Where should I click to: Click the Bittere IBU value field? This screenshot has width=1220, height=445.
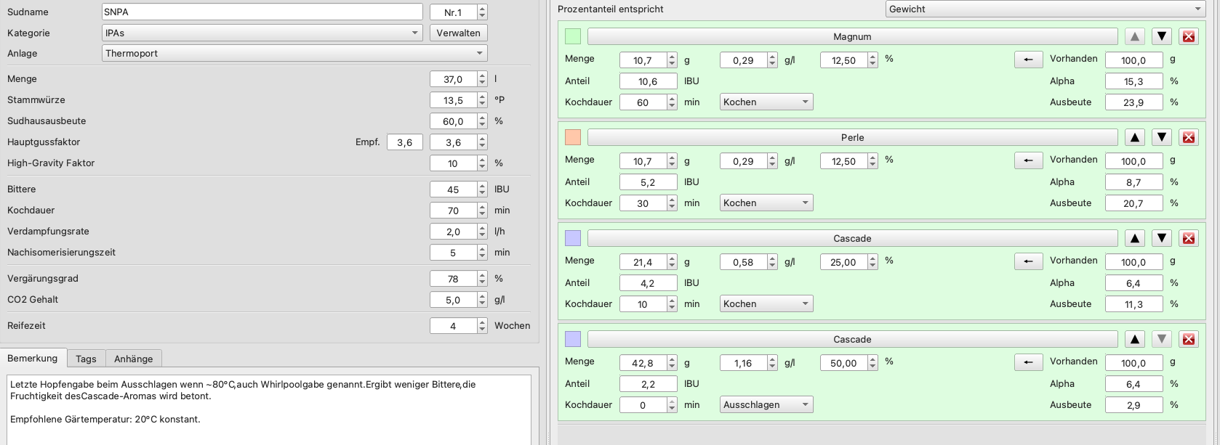point(453,189)
